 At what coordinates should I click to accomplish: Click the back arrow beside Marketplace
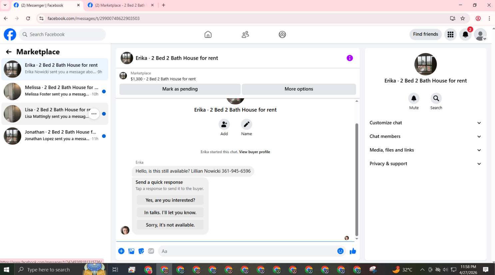(9, 52)
